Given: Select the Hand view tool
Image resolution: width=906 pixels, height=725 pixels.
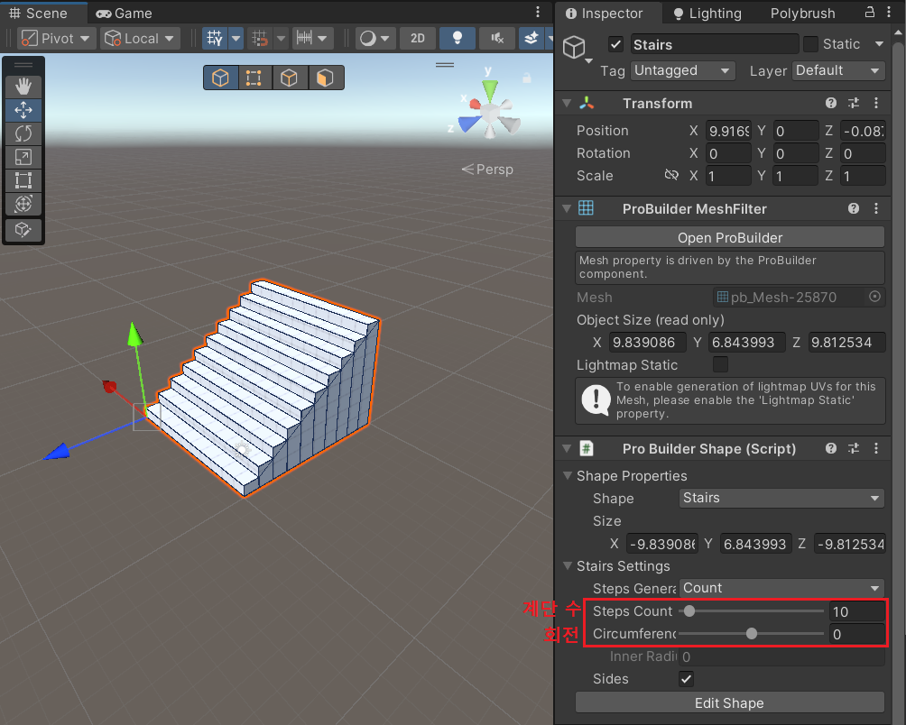Looking at the screenshot, I should 23,87.
